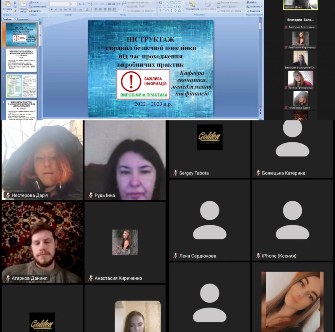The width and height of the screenshot is (335, 332).
Task: Click the format painter brush icon
Action: pyautogui.click(x=15, y=10)
